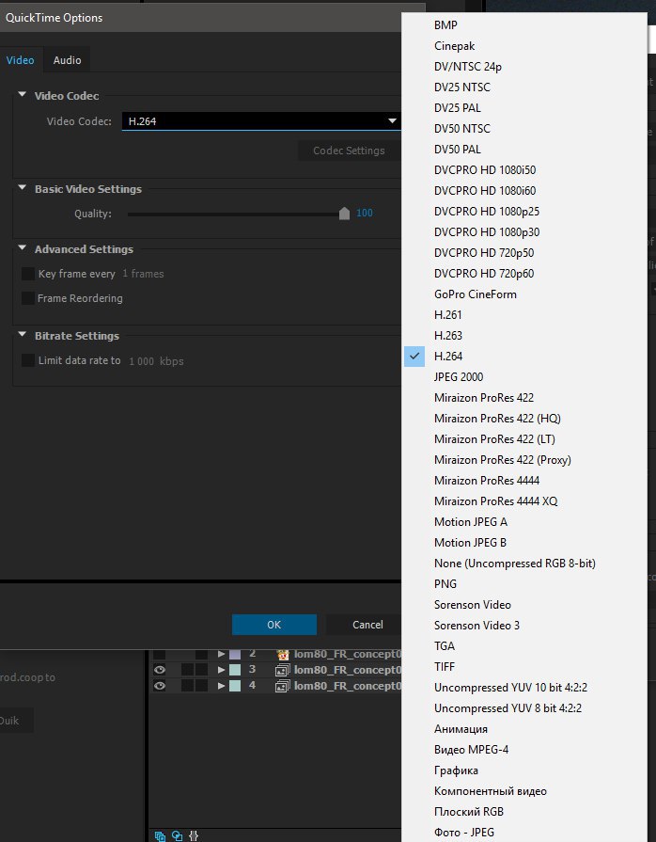The image size is (656, 842).
Task: Open the Video Codec H.264 dropdown
Action: pos(261,121)
